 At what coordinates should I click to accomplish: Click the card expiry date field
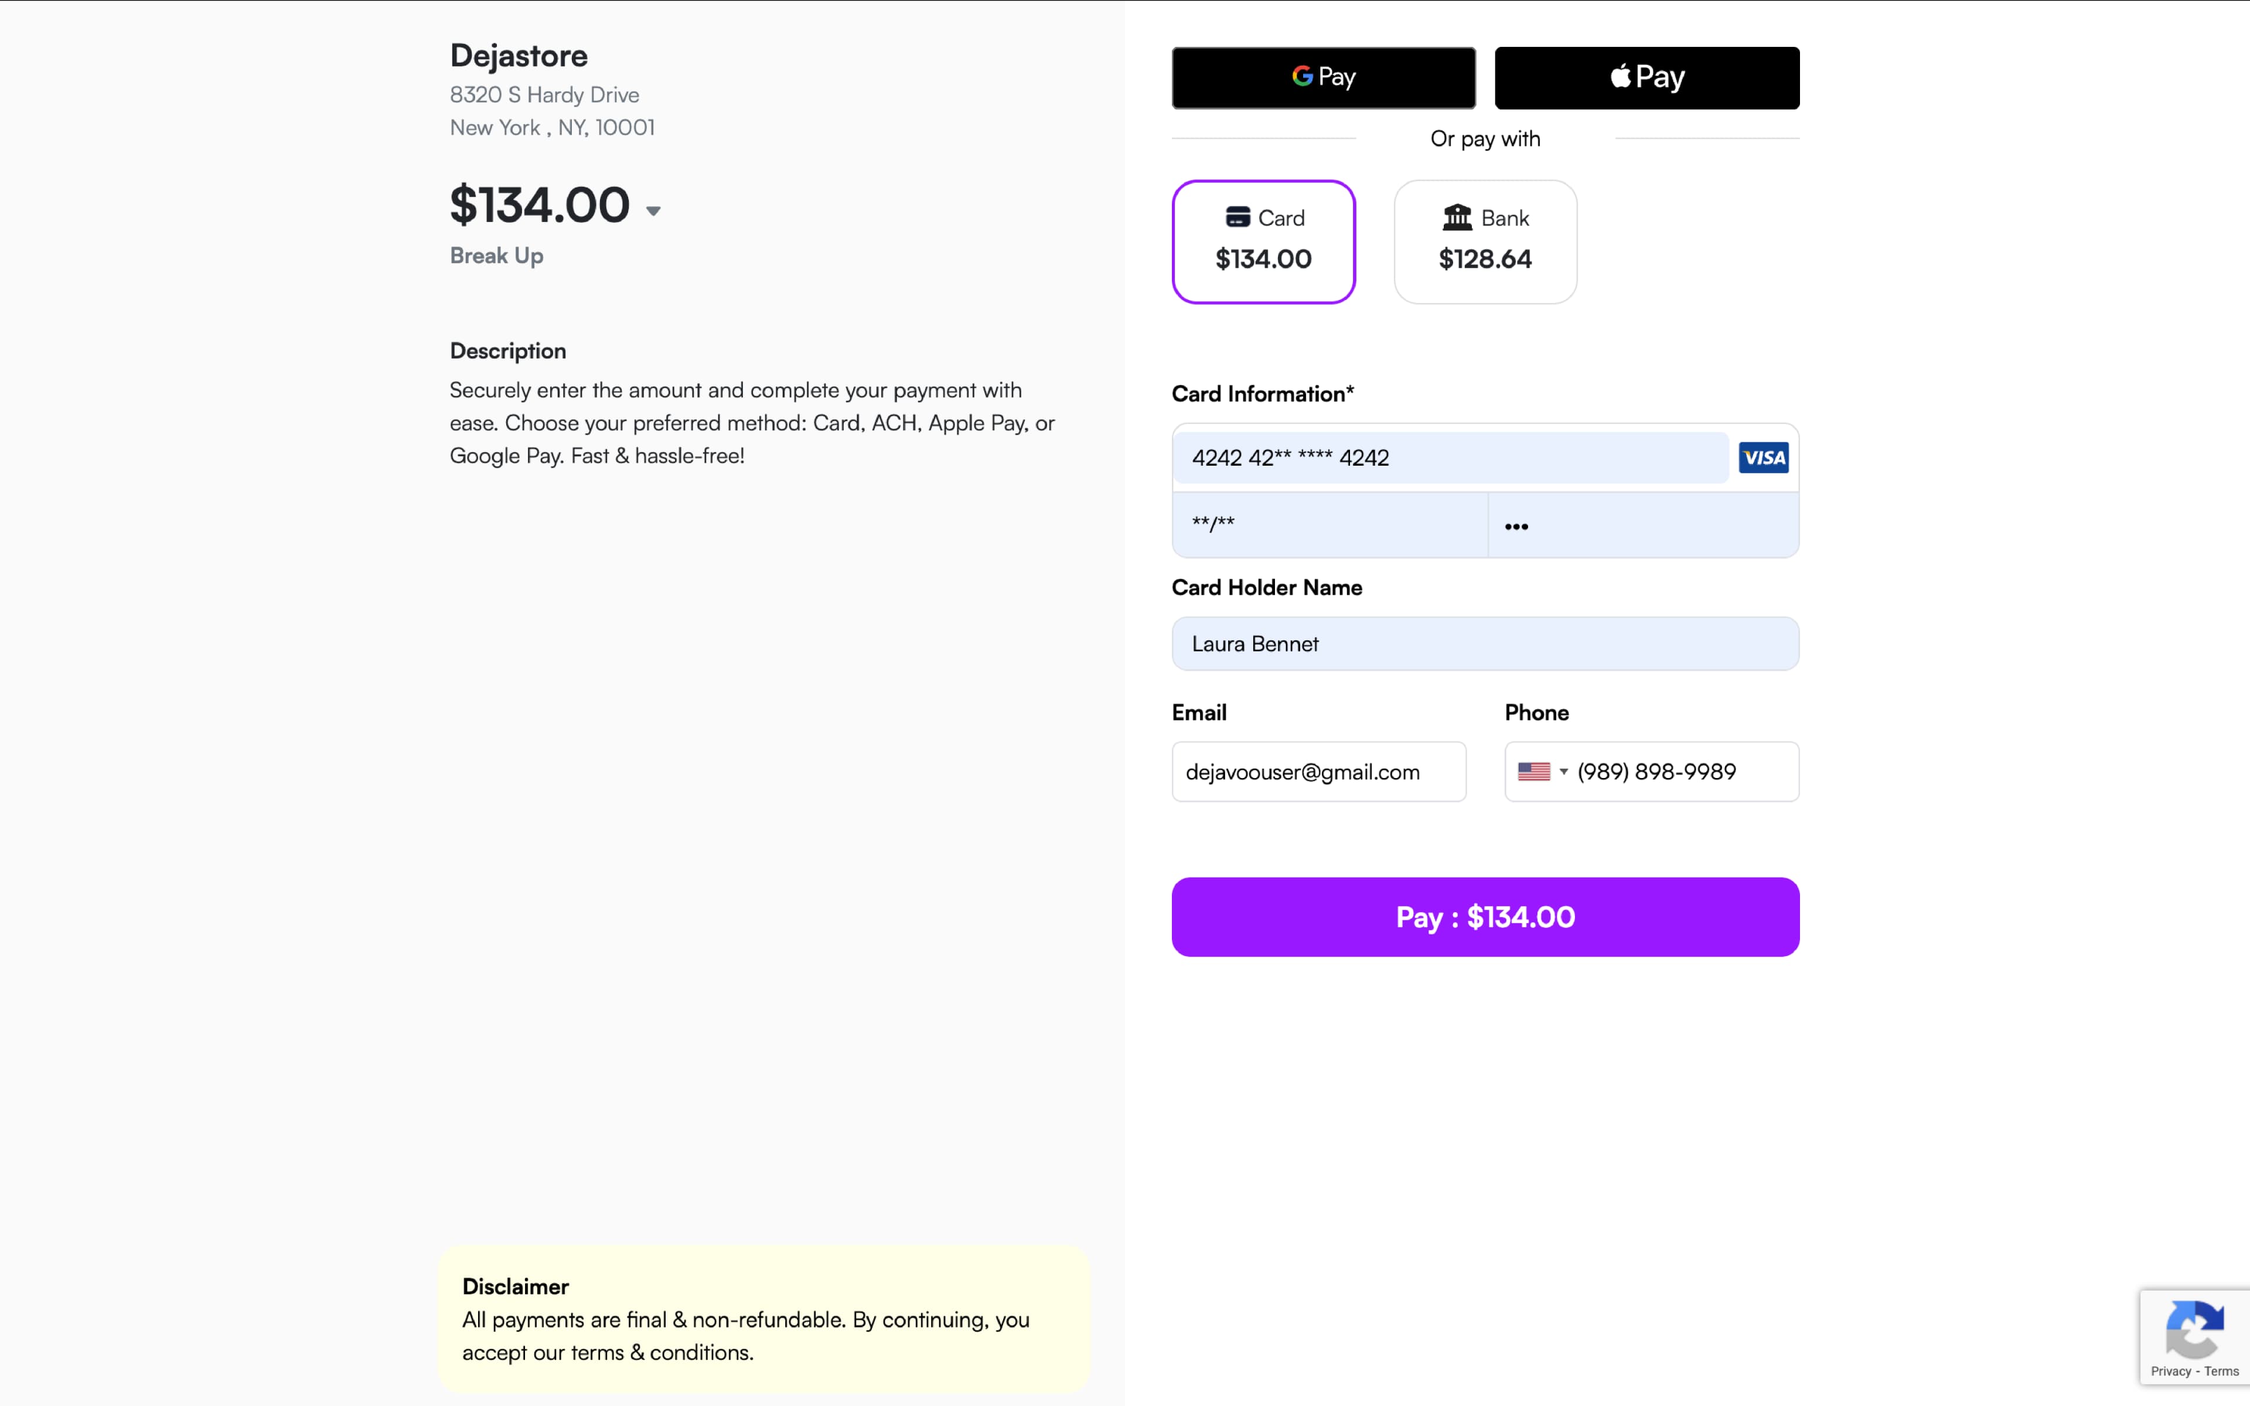(1329, 524)
